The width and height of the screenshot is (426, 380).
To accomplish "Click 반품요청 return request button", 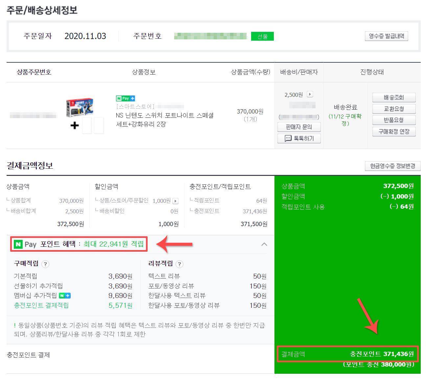I will click(394, 120).
